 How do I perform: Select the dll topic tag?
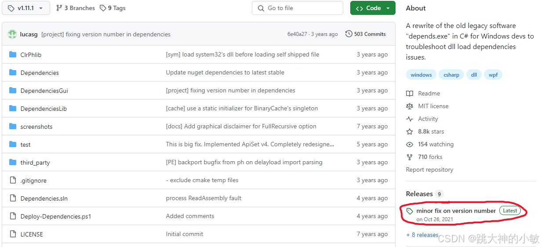pyautogui.click(x=474, y=75)
